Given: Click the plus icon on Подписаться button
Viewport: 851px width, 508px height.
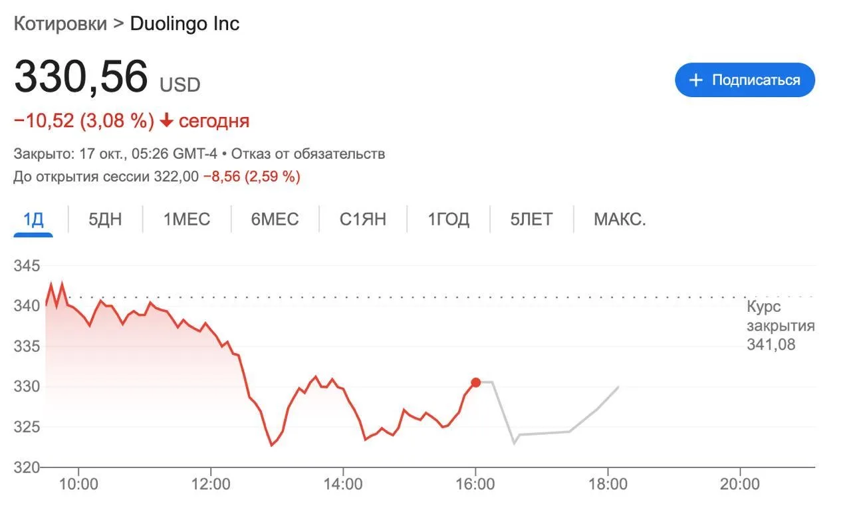Looking at the screenshot, I should pyautogui.click(x=696, y=80).
